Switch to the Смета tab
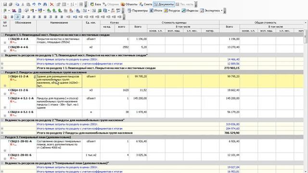The width and height of the screenshot is (308, 173). point(145,4)
